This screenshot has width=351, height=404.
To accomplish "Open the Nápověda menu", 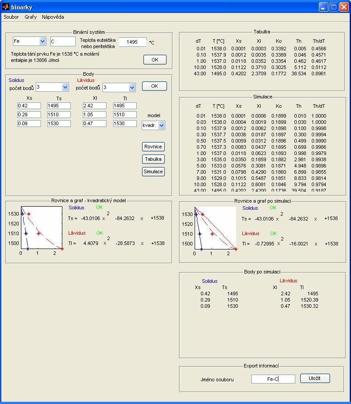I will point(53,17).
